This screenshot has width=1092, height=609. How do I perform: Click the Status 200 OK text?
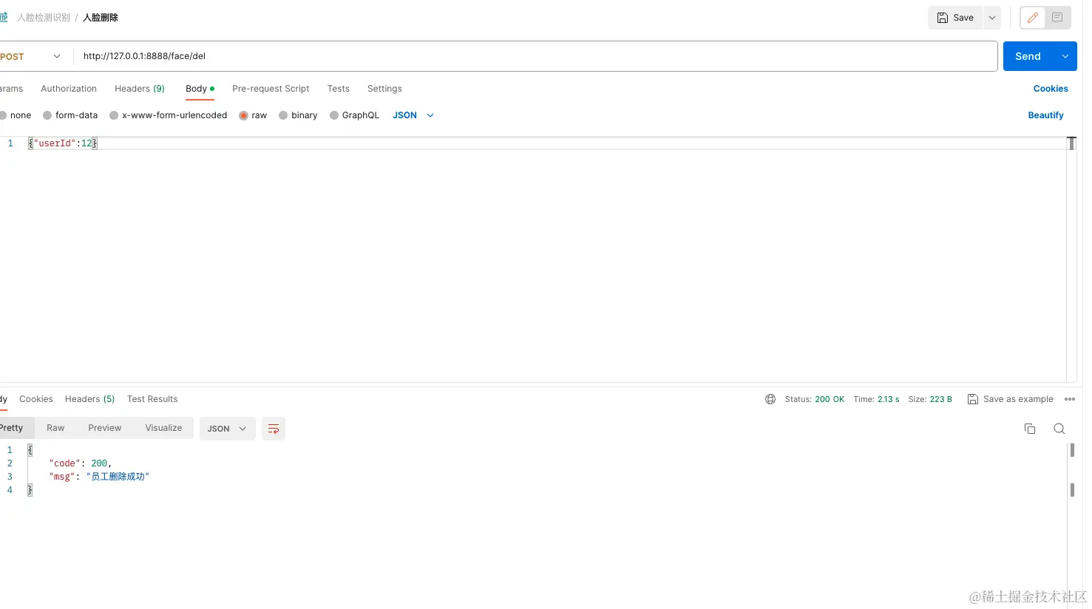[x=814, y=399]
